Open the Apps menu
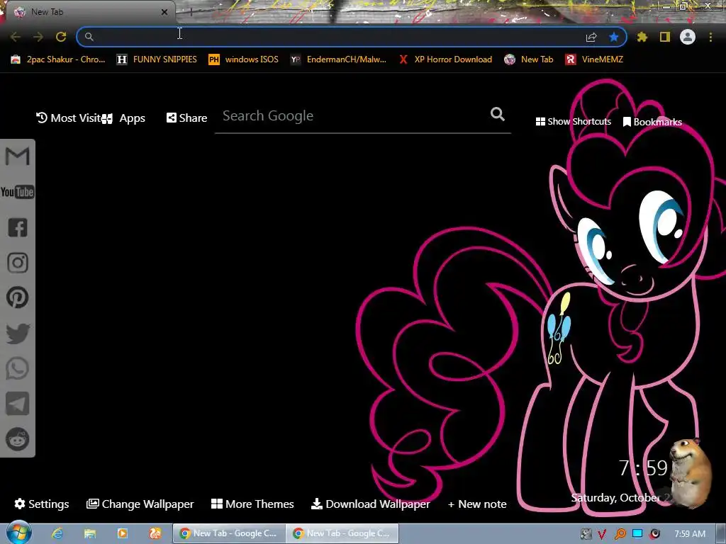Screen dimensions: 726x544 pyautogui.click(x=124, y=118)
